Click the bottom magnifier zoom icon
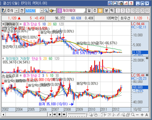This screenshot has width=152, height=120. point(133,115)
